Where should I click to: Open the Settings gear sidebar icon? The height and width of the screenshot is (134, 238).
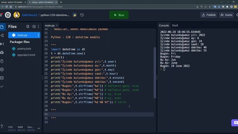click(x=2, y=70)
